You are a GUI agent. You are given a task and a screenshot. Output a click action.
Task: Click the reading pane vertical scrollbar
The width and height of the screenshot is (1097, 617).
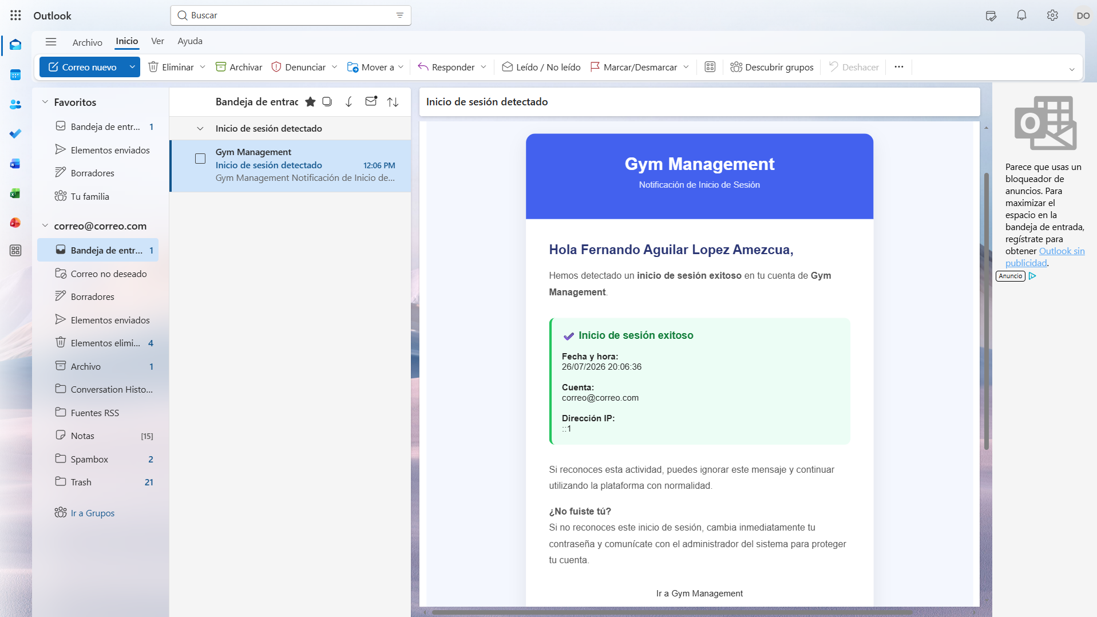pos(986,311)
